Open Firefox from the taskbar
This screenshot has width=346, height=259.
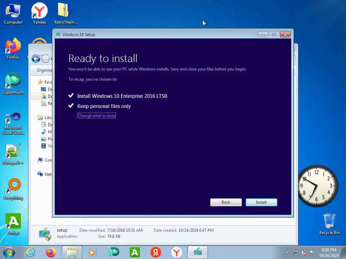[51, 252]
